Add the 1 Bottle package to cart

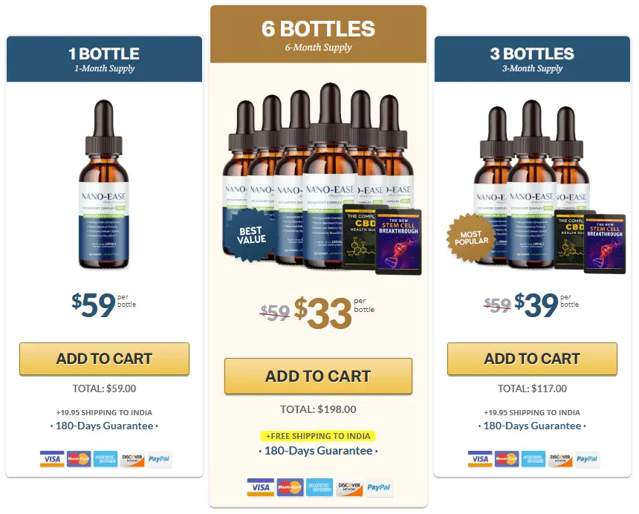tap(104, 359)
